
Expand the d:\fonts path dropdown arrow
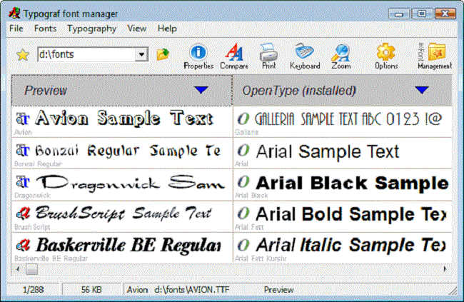141,54
